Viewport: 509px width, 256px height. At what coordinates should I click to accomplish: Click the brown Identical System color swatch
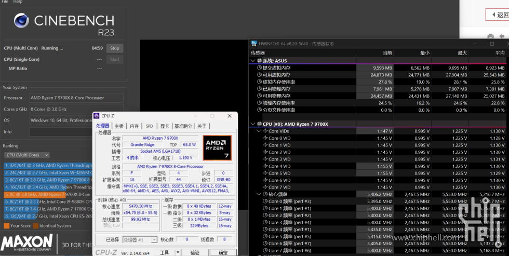tap(36, 226)
